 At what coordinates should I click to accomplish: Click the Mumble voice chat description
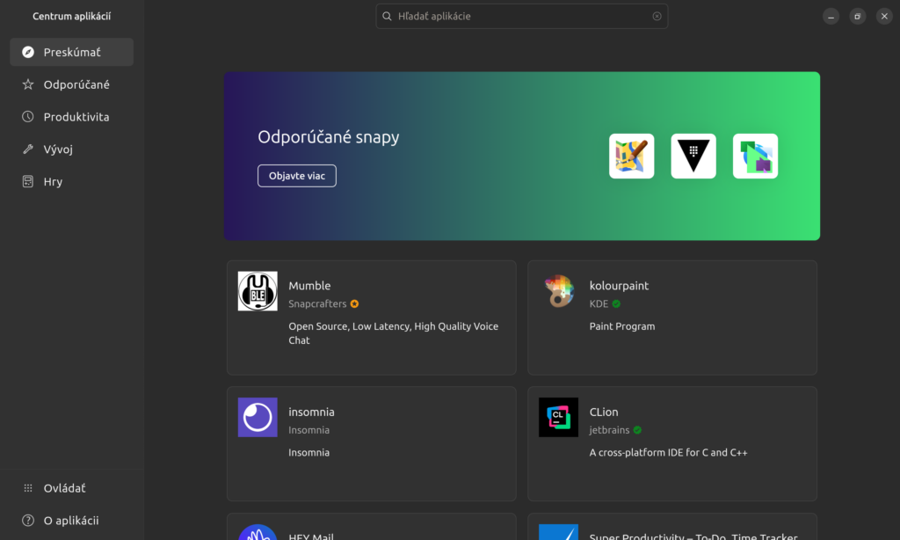(394, 333)
